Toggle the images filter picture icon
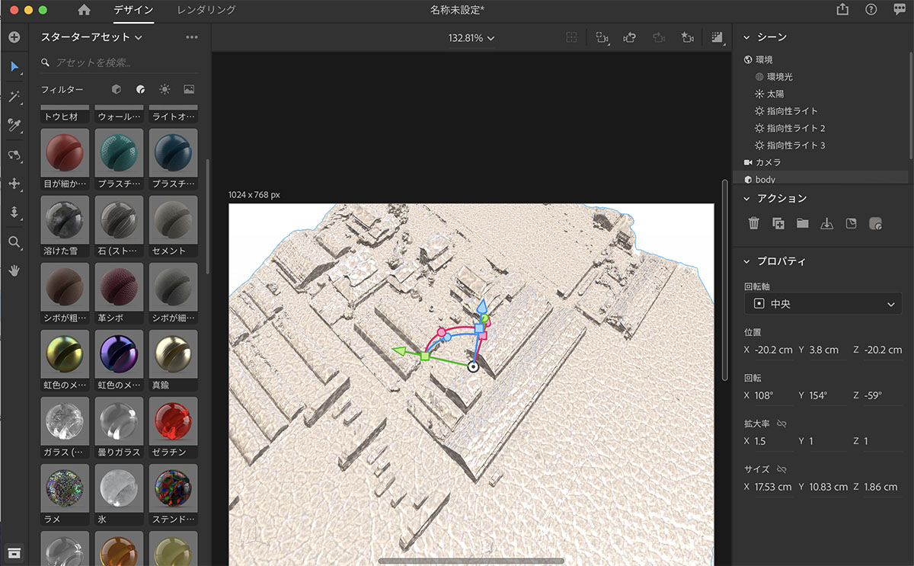The image size is (914, 566). (189, 89)
